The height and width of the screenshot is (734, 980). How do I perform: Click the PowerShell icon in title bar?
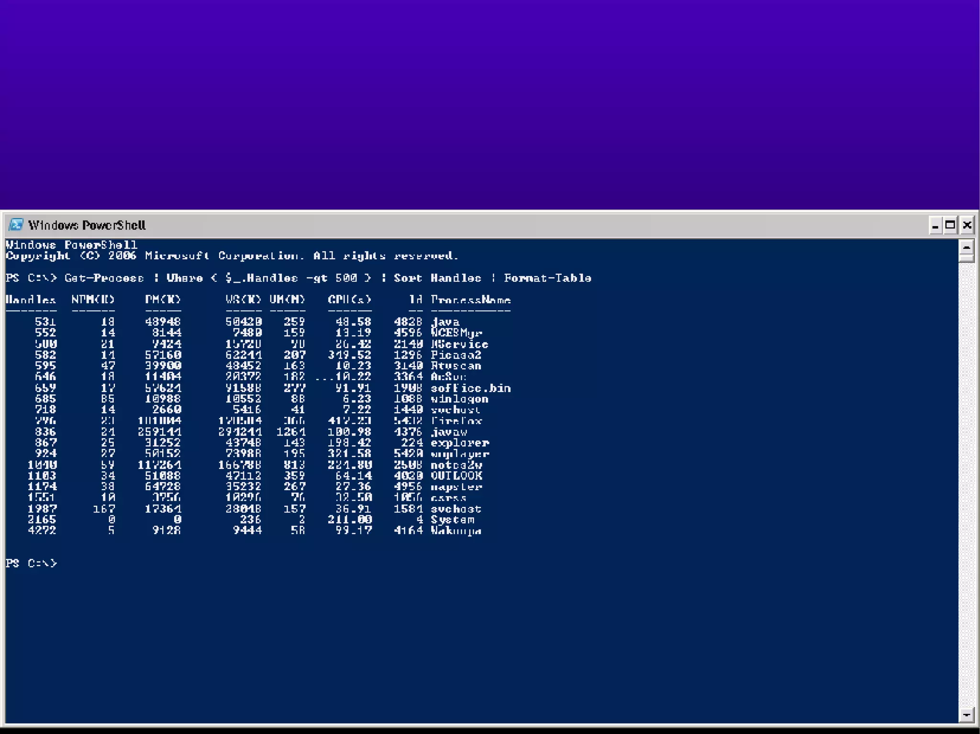[16, 225]
